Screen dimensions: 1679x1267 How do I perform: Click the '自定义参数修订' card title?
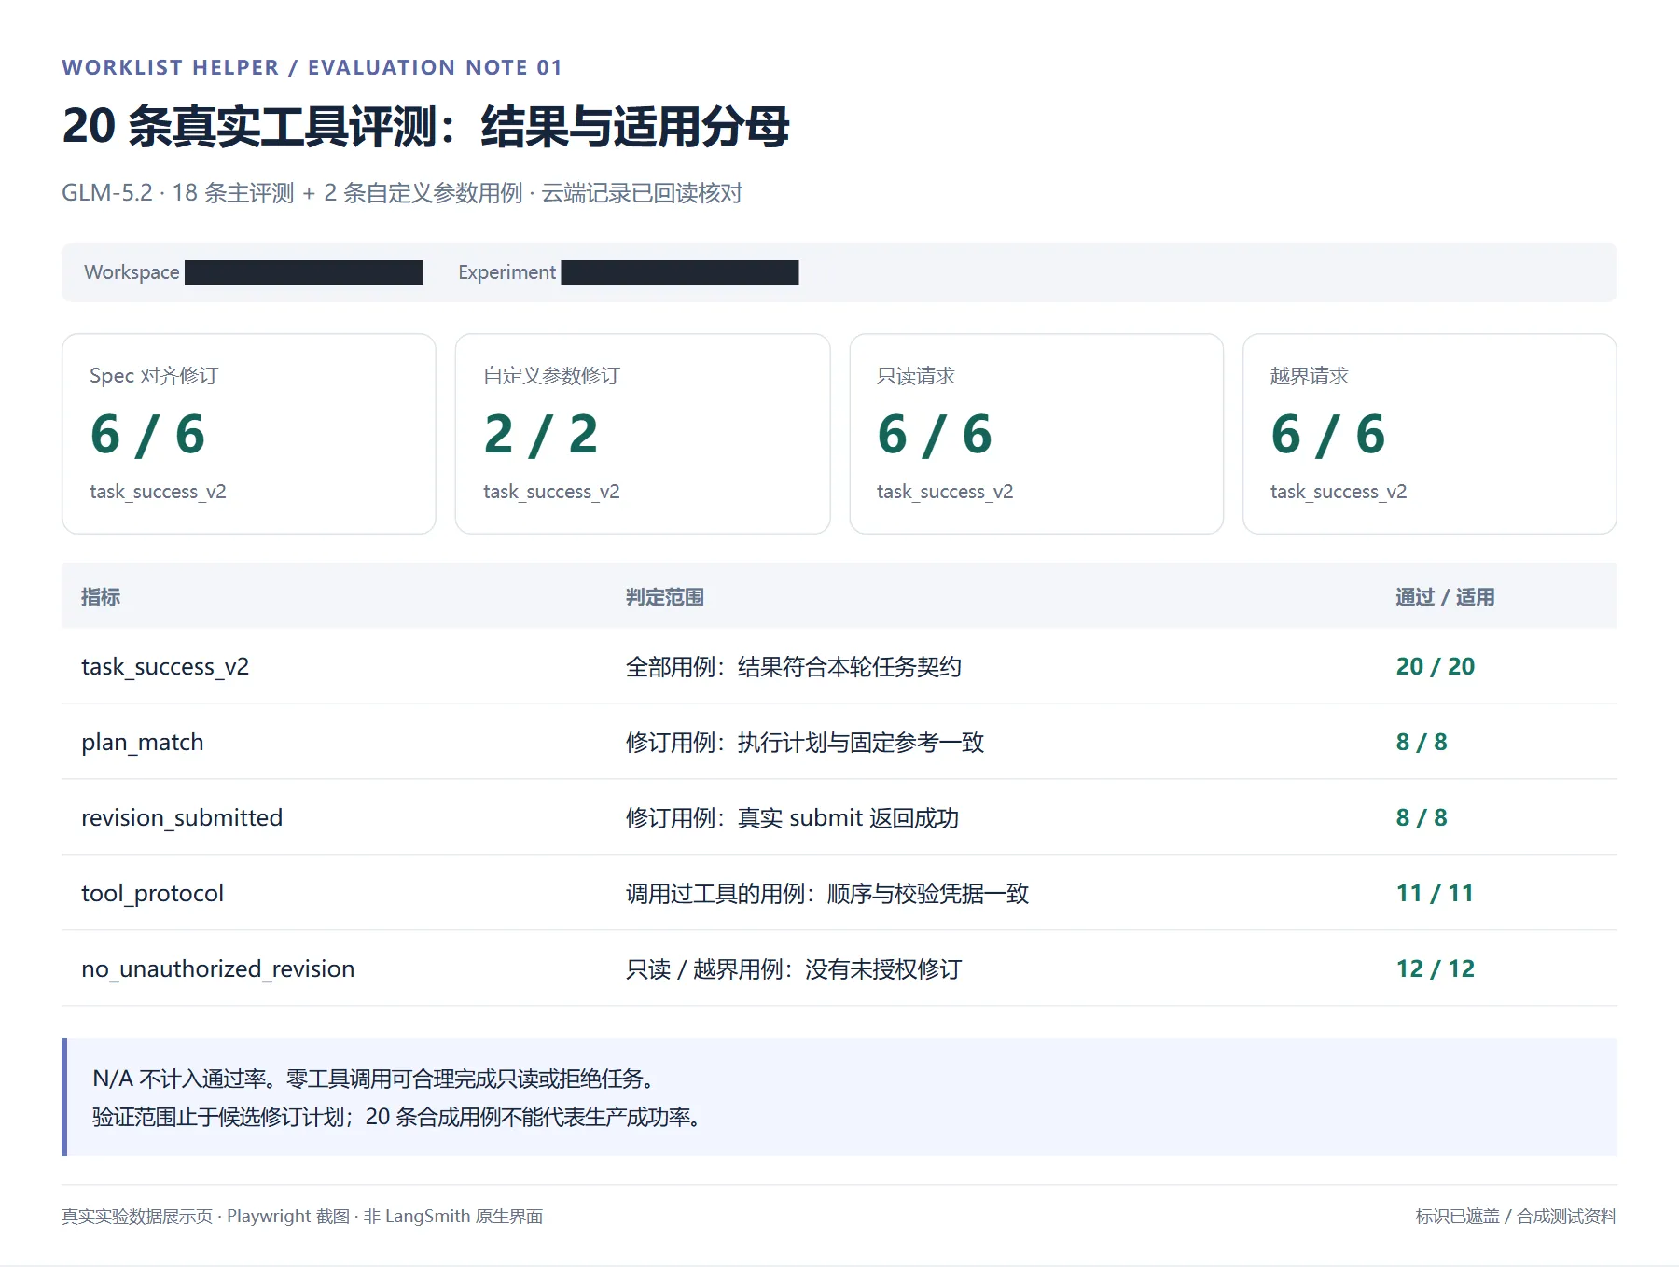coord(551,376)
